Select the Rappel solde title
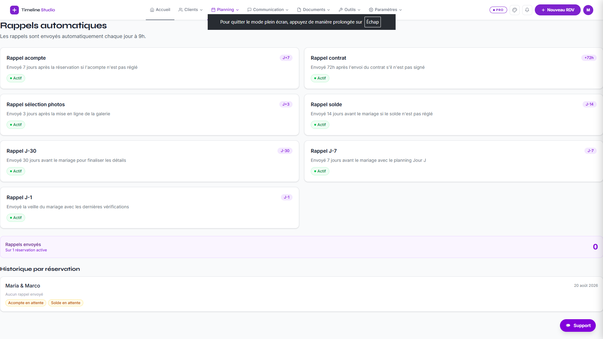The height and width of the screenshot is (339, 603). coord(326,105)
